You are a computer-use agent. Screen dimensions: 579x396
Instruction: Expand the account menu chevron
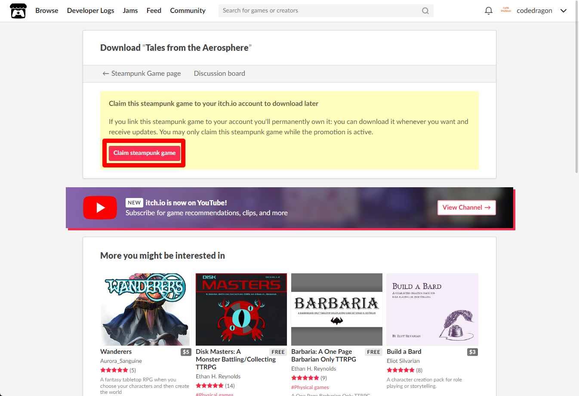coord(564,11)
